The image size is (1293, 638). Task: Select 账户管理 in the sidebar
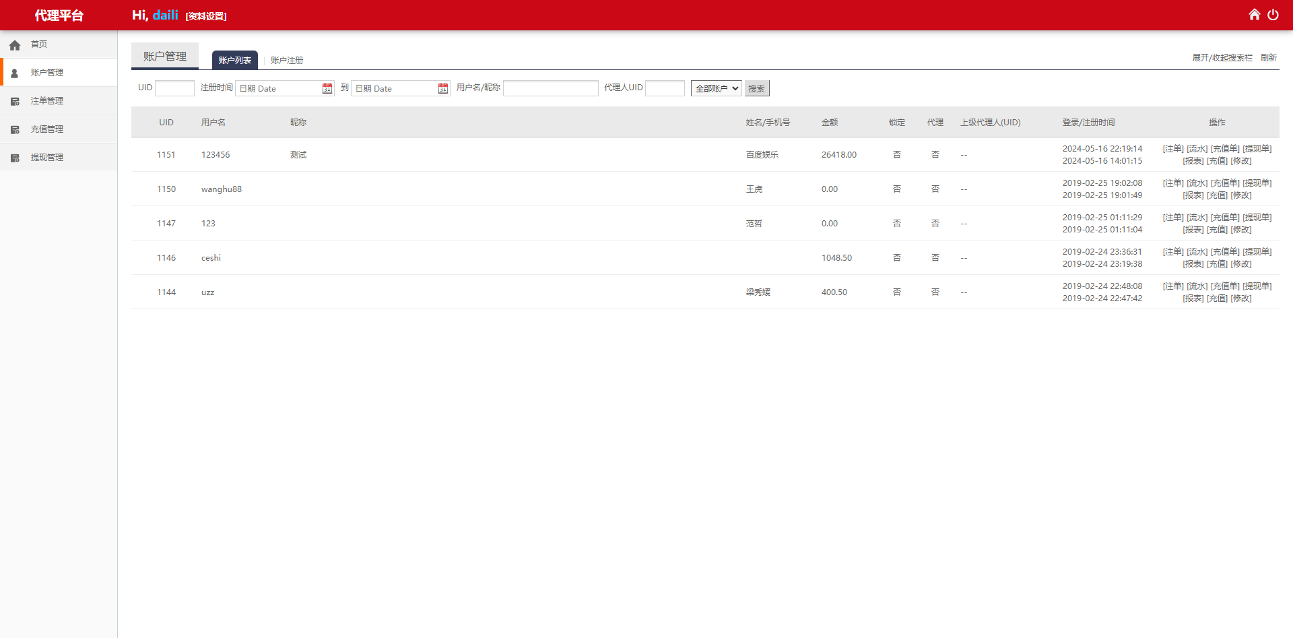(x=59, y=73)
